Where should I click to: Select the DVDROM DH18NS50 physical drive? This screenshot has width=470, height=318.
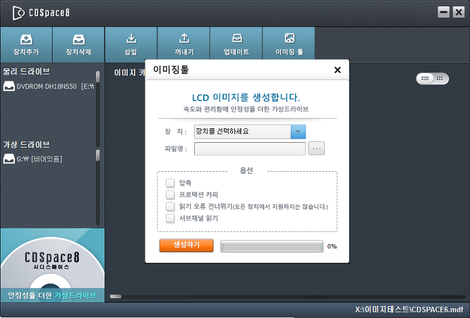(48, 86)
